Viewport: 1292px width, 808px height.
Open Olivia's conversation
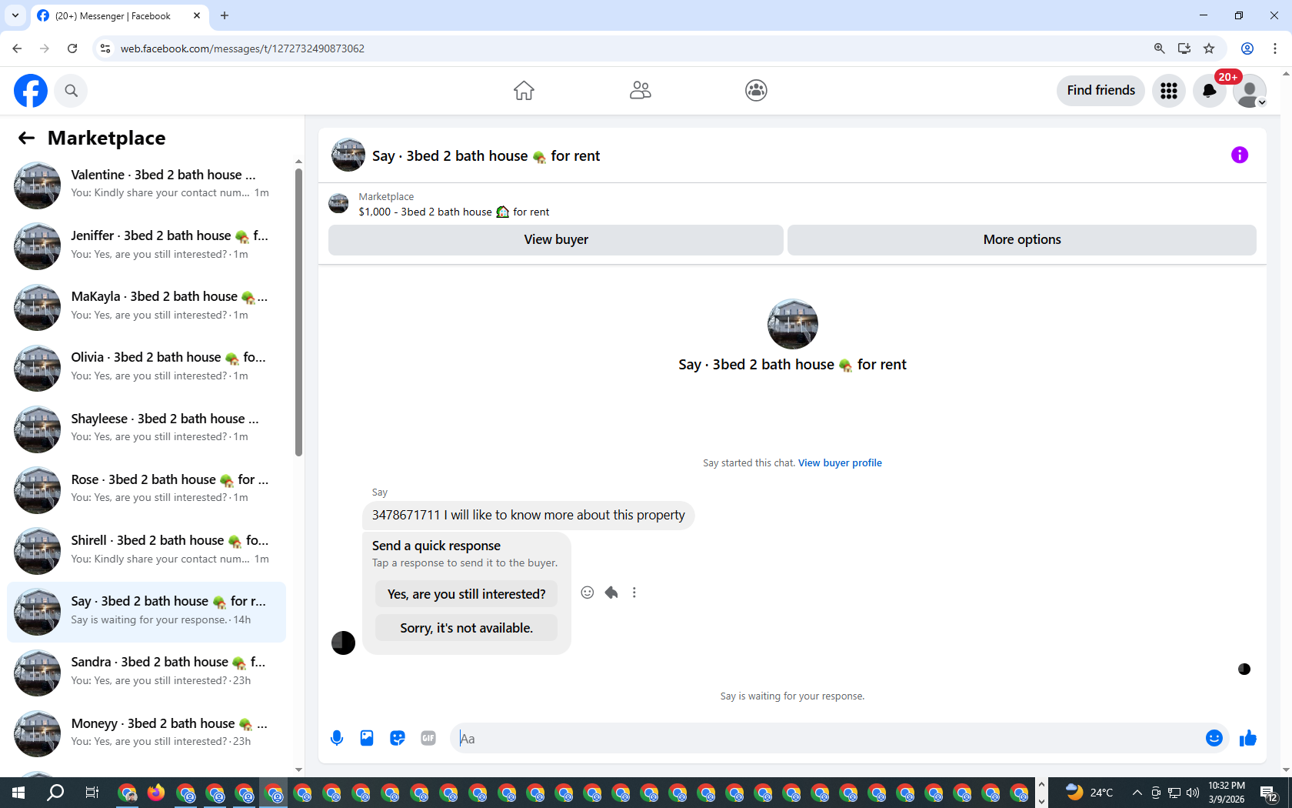146,367
